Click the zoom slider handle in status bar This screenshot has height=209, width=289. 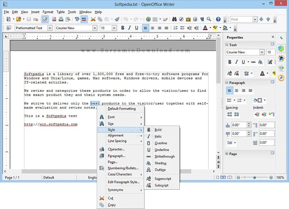[x=255, y=177]
